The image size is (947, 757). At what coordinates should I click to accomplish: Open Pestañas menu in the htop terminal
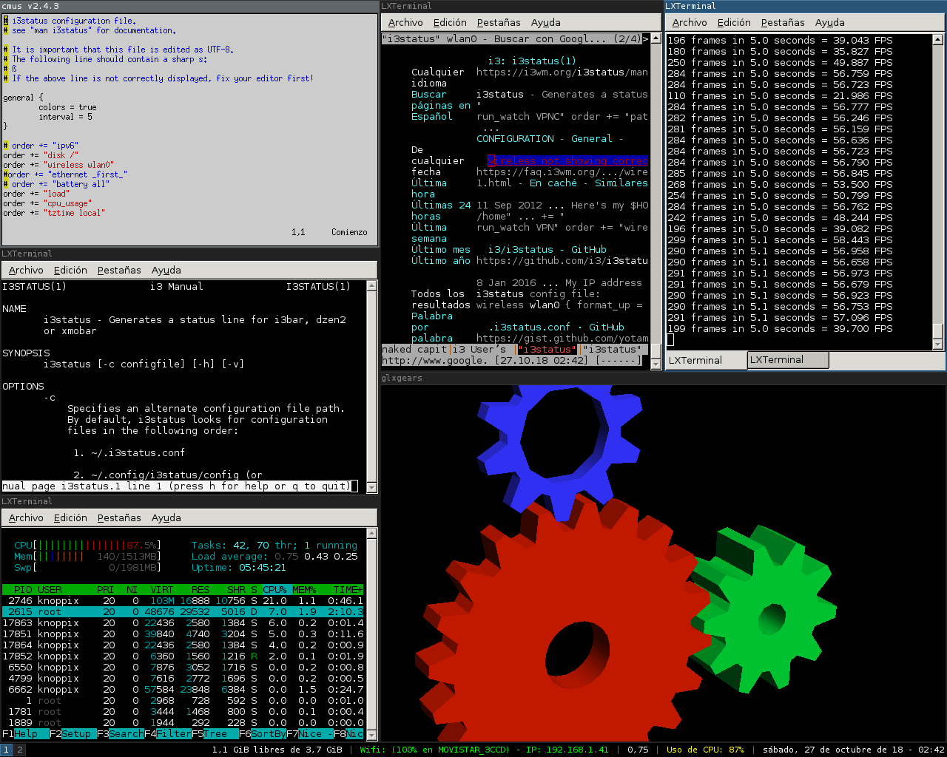point(119,518)
